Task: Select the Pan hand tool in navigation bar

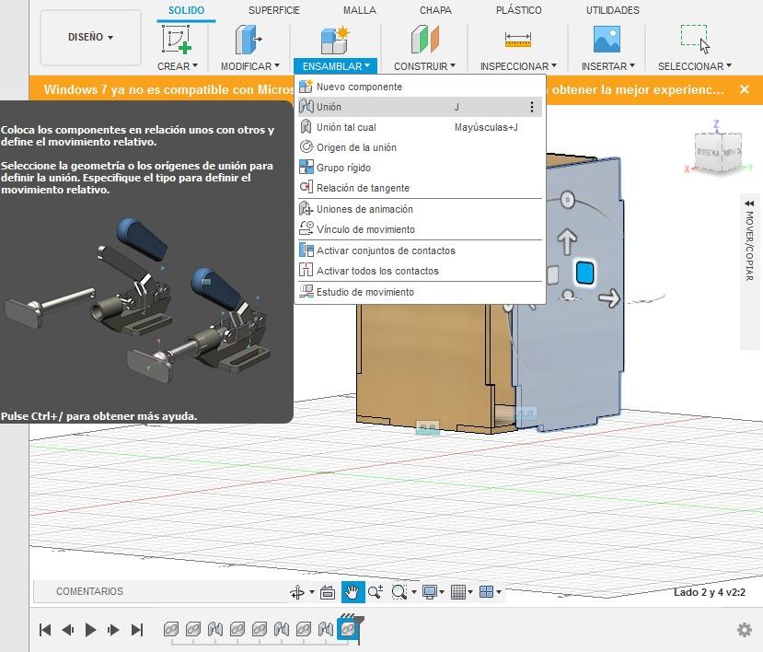Action: click(352, 592)
